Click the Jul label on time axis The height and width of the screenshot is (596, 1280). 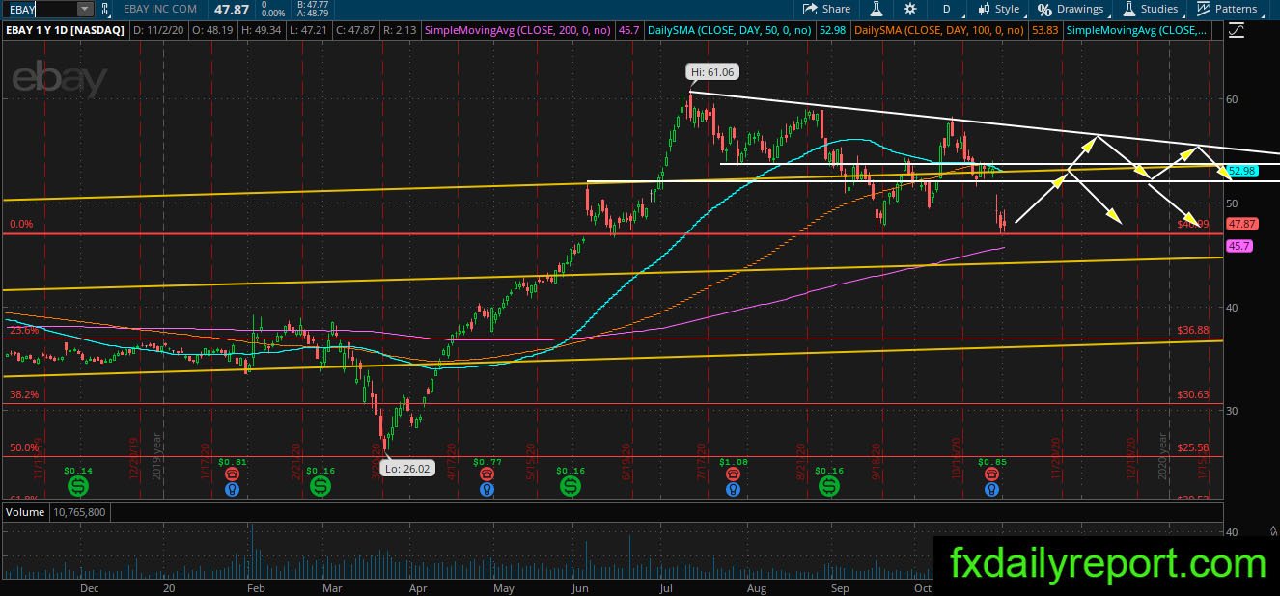coord(666,587)
